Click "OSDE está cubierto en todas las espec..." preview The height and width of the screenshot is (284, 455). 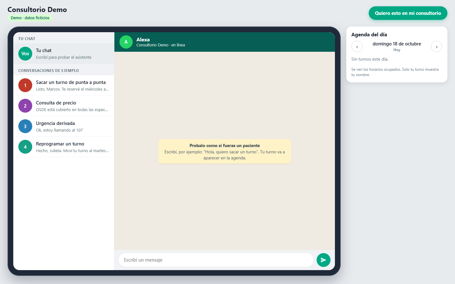coord(72,110)
